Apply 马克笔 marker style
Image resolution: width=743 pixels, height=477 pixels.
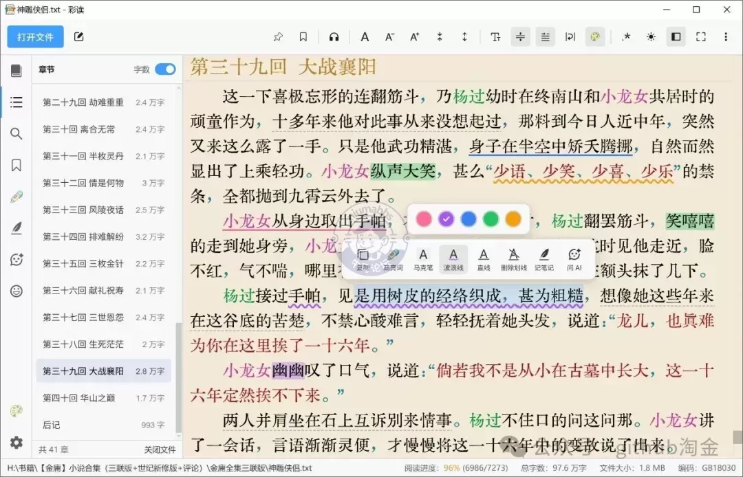(x=423, y=259)
